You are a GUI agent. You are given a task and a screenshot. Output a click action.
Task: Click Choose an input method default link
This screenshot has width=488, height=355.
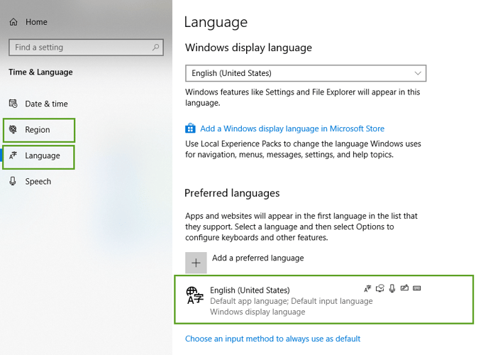[272, 339]
